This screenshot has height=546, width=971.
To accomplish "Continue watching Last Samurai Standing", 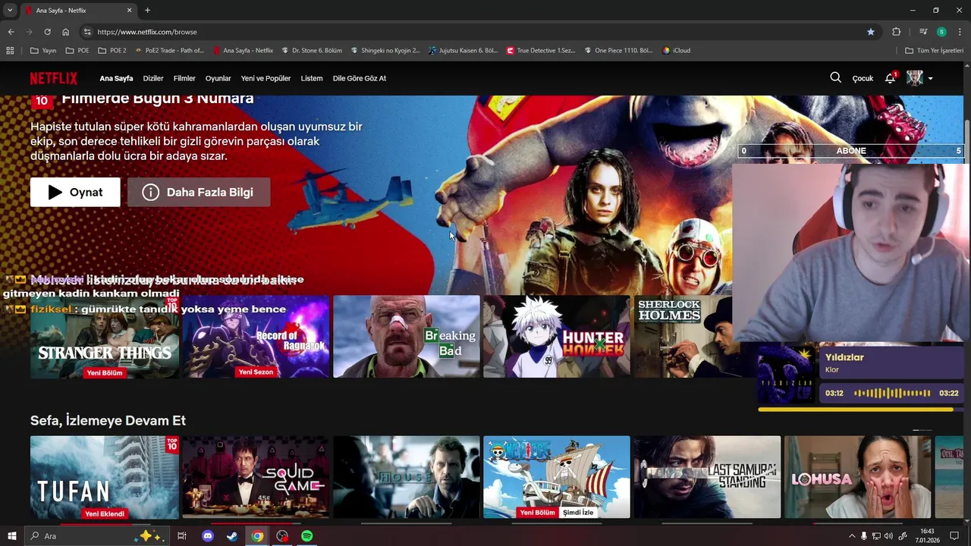I will point(707,477).
